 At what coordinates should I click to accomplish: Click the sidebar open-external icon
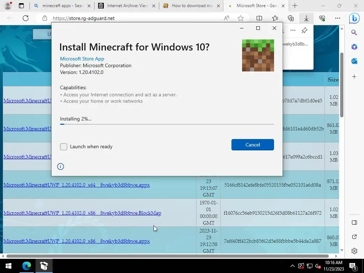(354, 237)
